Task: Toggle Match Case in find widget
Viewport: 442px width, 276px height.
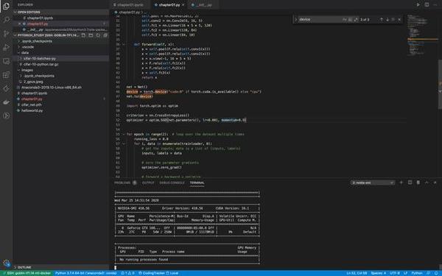Action: [x=345, y=19]
